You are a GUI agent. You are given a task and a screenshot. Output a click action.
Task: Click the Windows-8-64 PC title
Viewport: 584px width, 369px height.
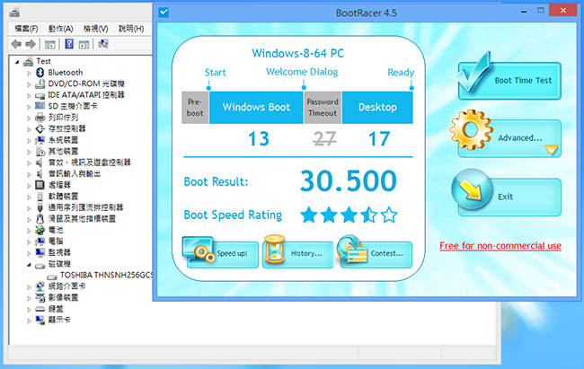(x=297, y=53)
